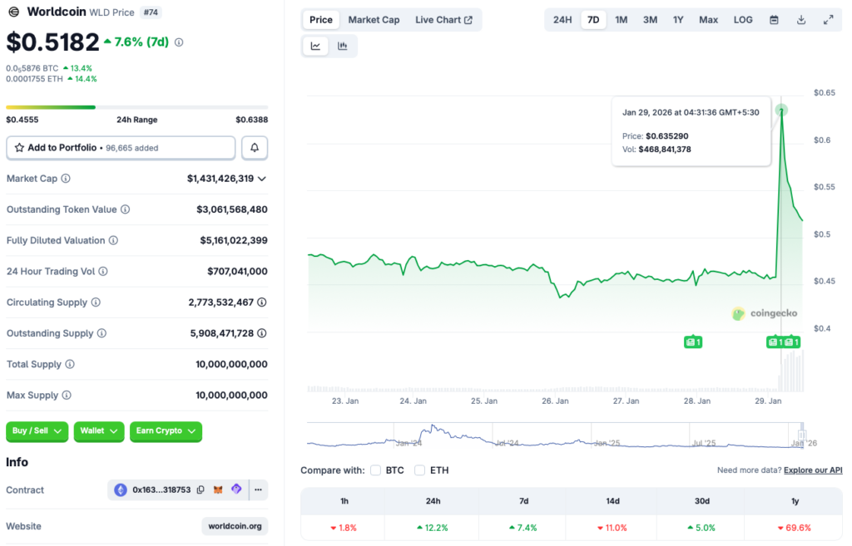Open the Explore our API link
The image size is (852, 546).
(x=812, y=470)
